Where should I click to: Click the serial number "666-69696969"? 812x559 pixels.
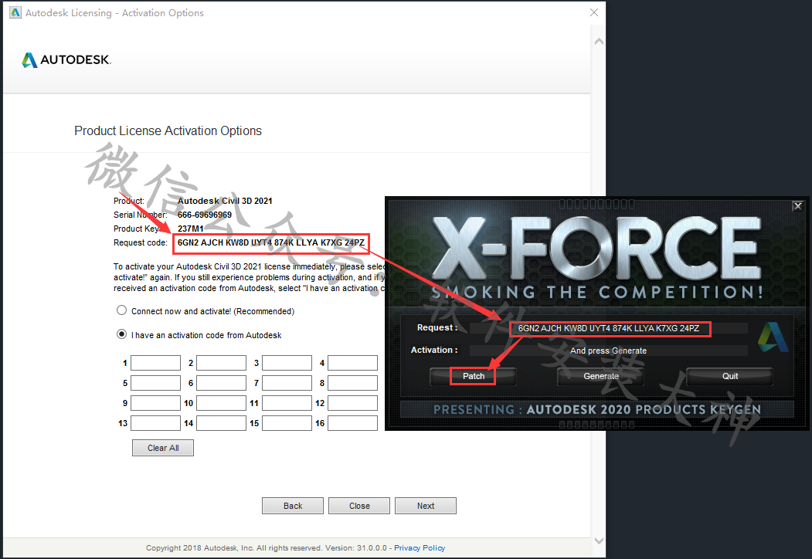[205, 215]
